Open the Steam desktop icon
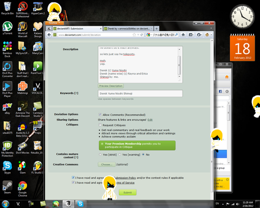260x208 pixels. pos(8,187)
